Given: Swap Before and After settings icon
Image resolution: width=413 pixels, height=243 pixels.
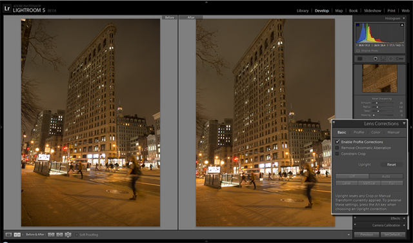Looking at the screenshot, I should (68, 235).
